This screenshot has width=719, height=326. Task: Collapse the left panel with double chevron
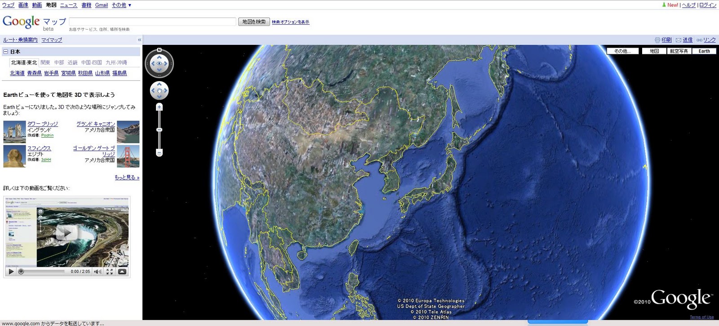139,40
